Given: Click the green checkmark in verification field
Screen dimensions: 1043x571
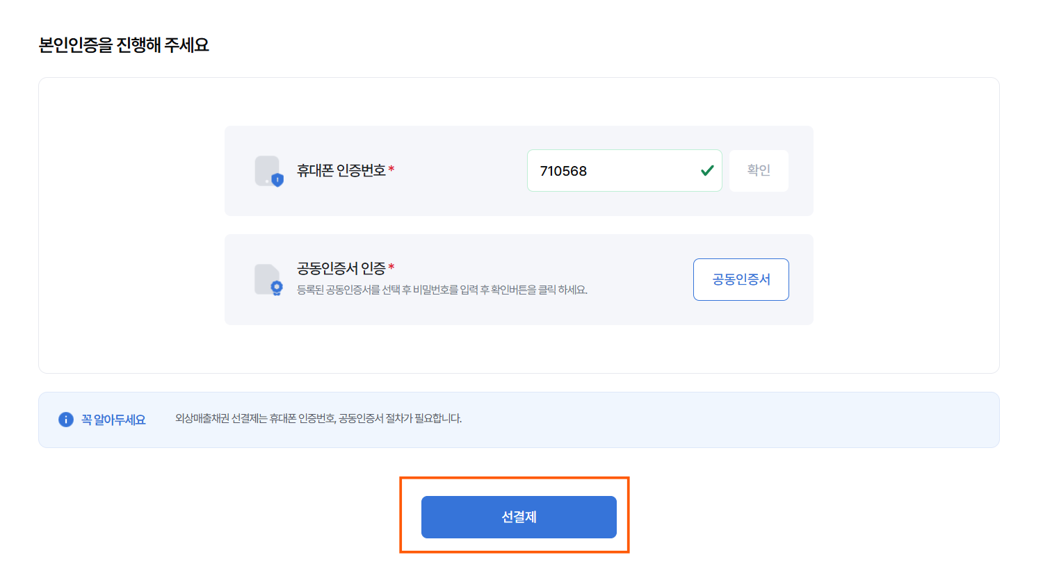Looking at the screenshot, I should (707, 170).
